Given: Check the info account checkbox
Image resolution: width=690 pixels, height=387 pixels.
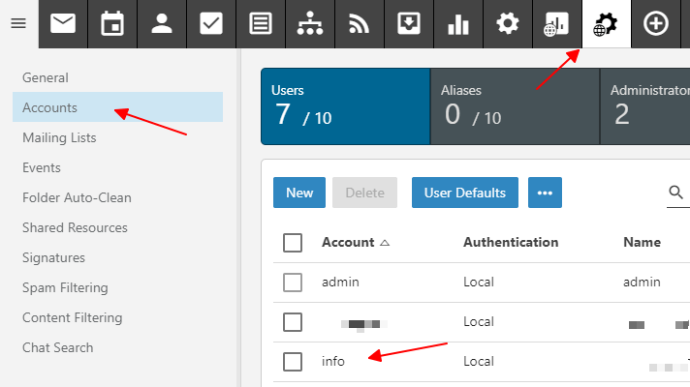Looking at the screenshot, I should pyautogui.click(x=293, y=362).
